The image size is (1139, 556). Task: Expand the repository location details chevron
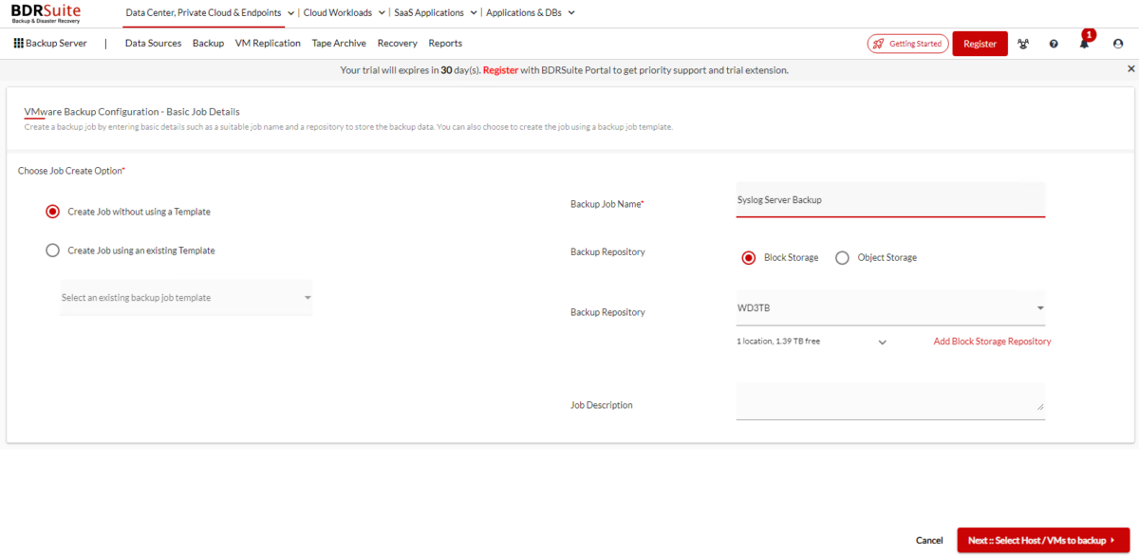click(882, 341)
